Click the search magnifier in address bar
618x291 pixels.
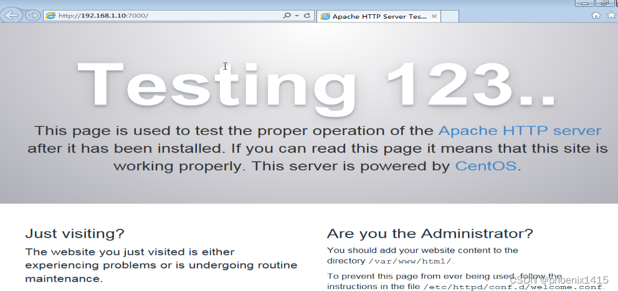coord(287,16)
